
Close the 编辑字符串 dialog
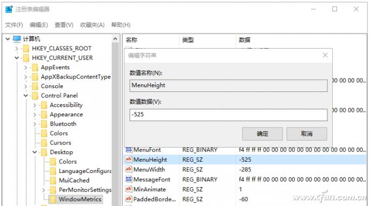[x=325, y=55]
